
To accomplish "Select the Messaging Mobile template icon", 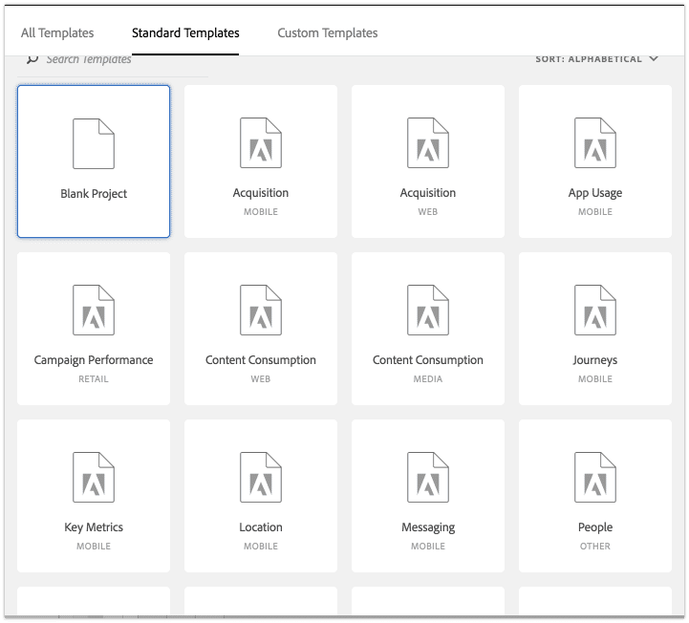I will click(428, 478).
